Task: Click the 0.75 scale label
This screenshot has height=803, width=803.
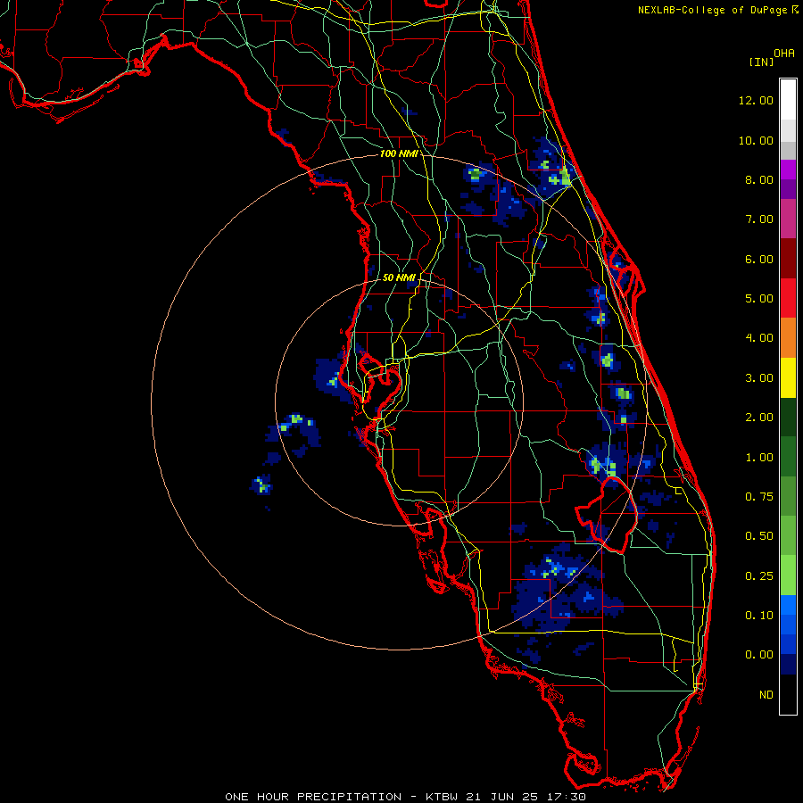Action: (x=759, y=497)
